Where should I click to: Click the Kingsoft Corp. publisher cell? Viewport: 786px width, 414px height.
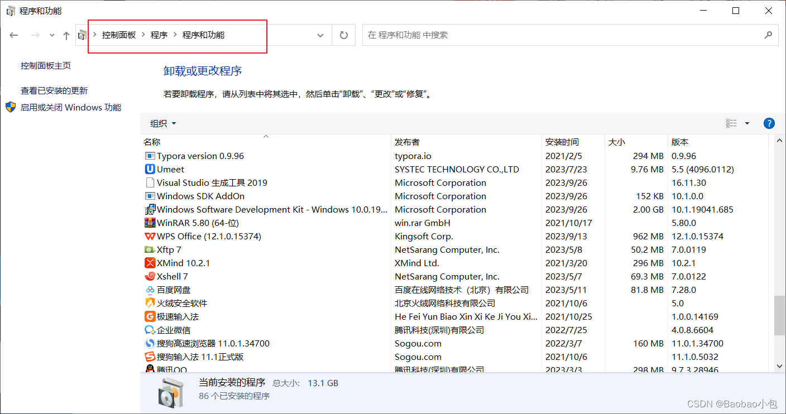pyautogui.click(x=424, y=237)
